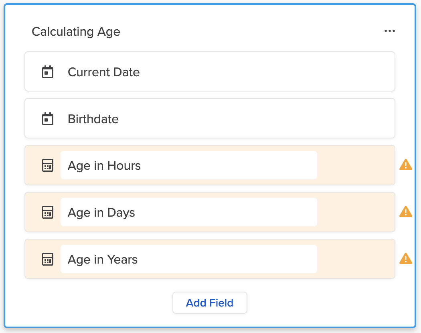Click the Age in Hours name input
421x333 pixels.
tap(188, 165)
